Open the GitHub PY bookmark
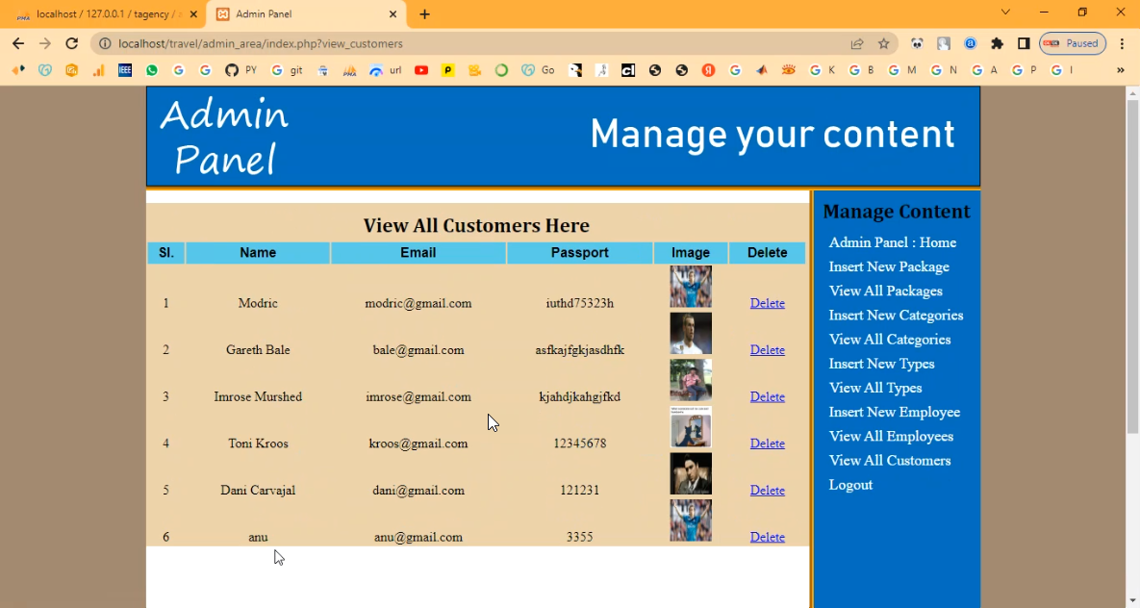The width and height of the screenshot is (1140, 608). click(x=241, y=70)
